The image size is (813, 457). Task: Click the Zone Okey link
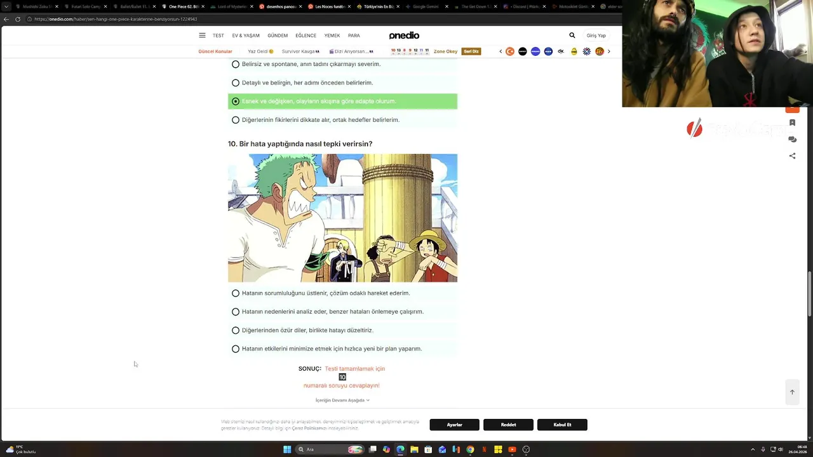point(445,51)
